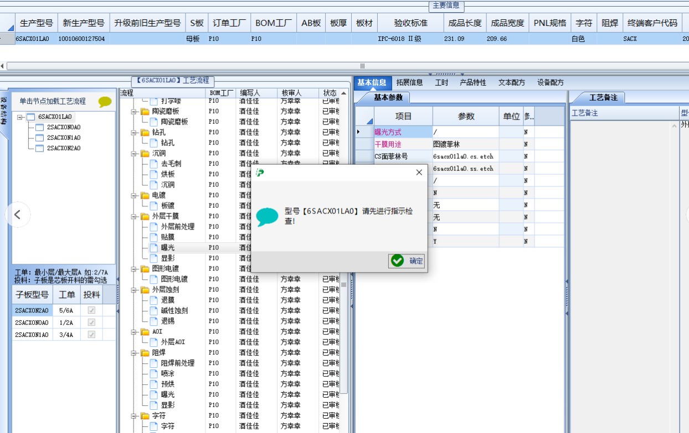This screenshot has width=689, height=433.
Task: Click document icon beside 退膜
Action: coord(154,300)
